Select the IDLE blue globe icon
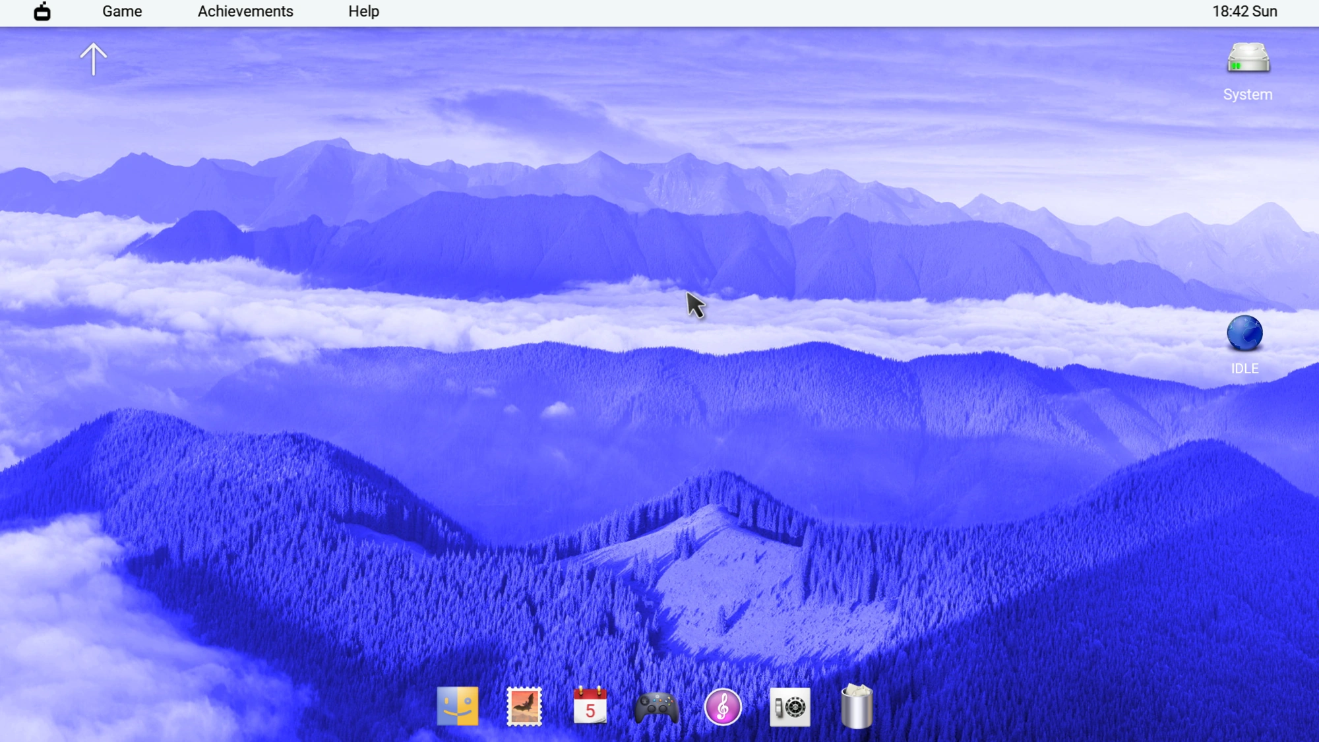 [1244, 334]
